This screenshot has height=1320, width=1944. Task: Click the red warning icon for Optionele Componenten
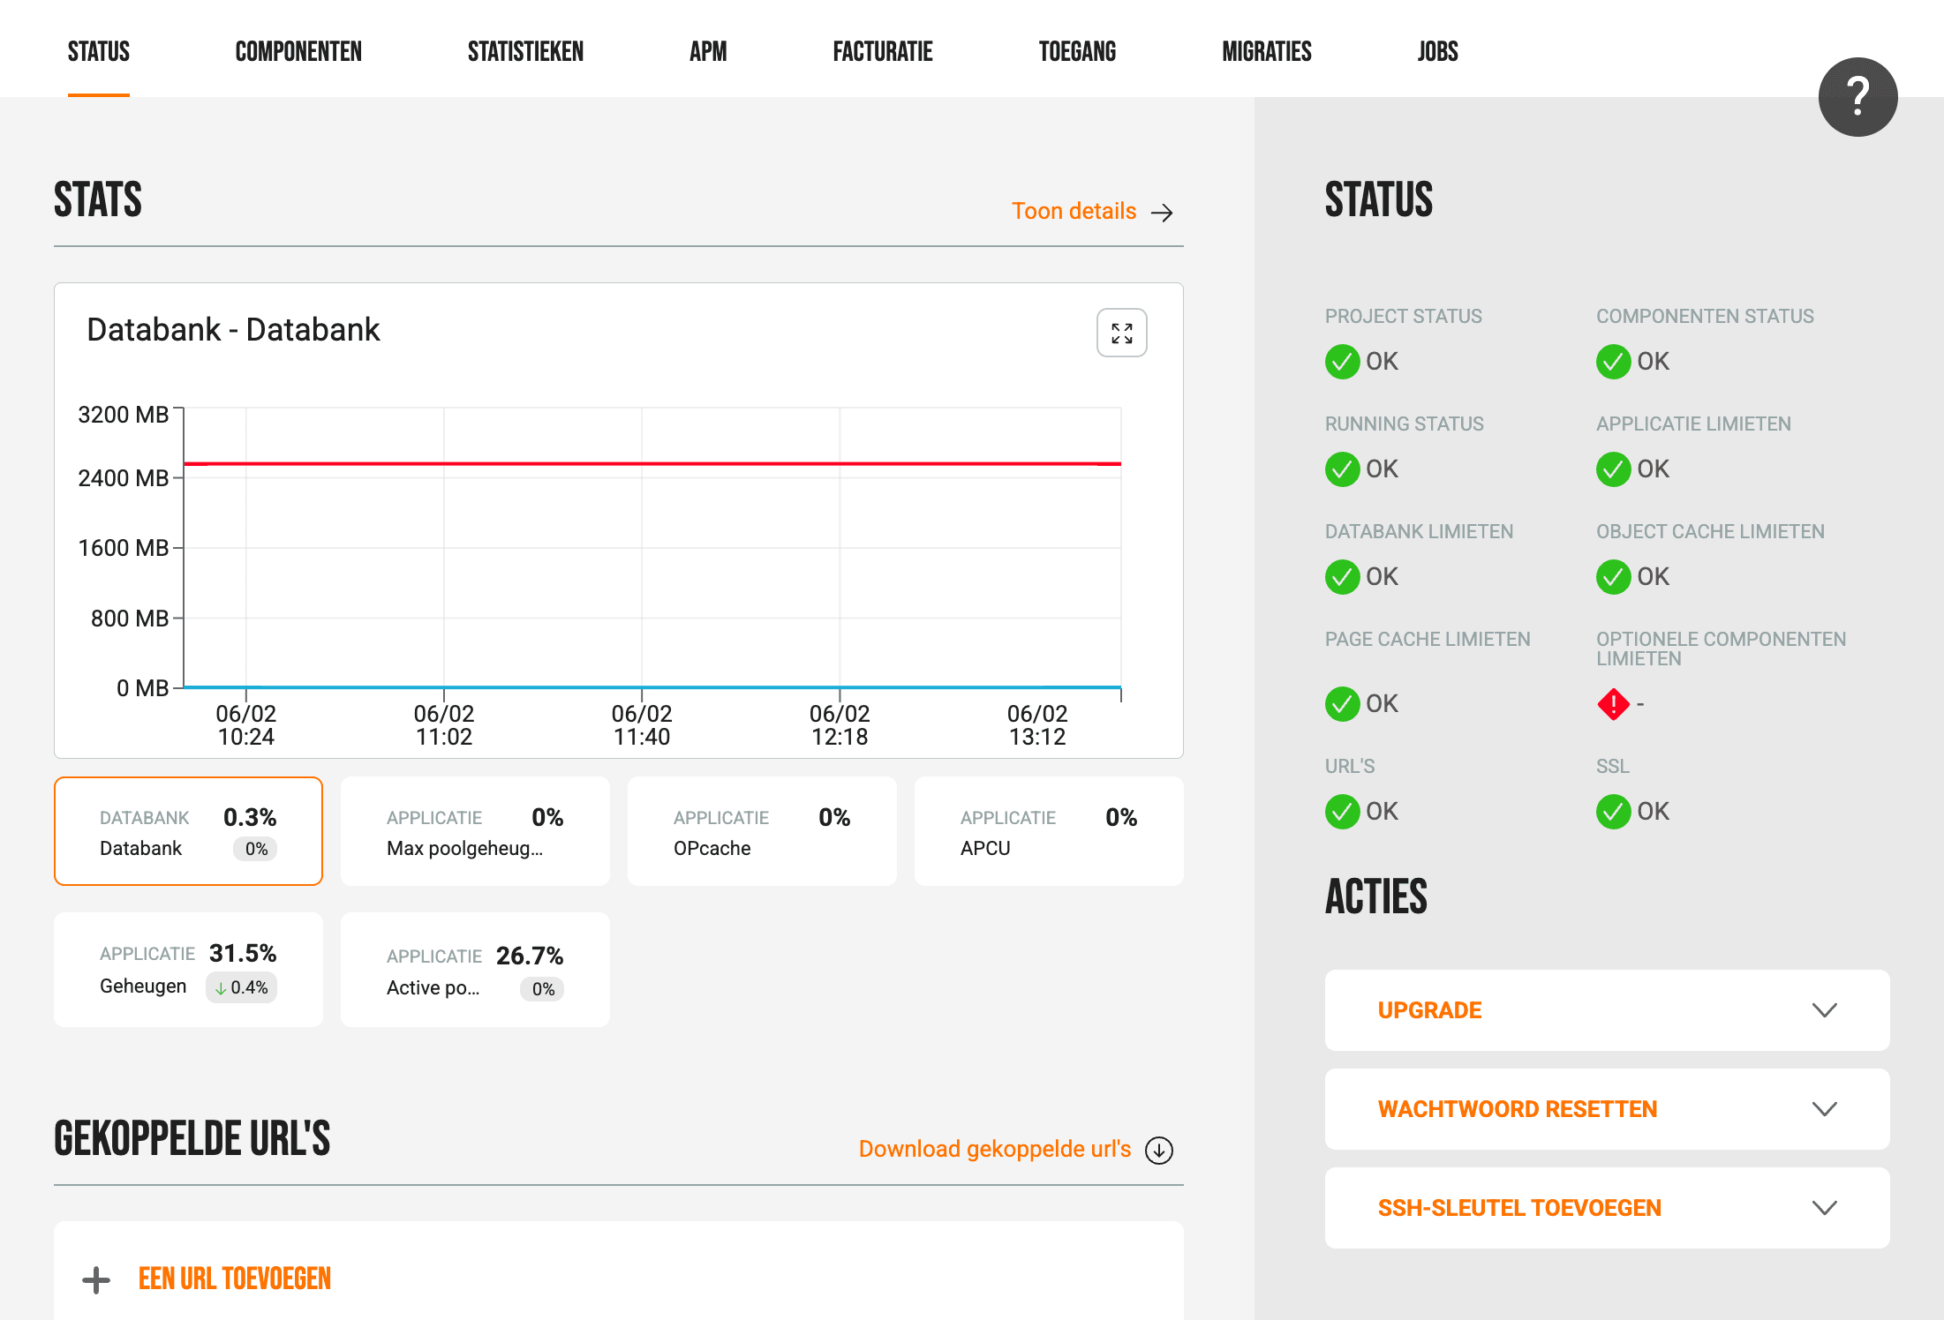[1613, 704]
